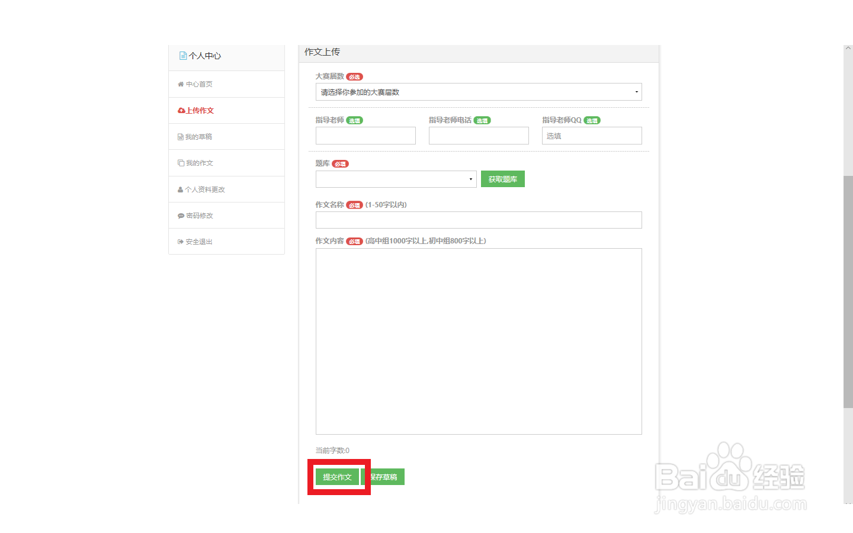
Task: Click the copy icon next to 我的作文
Action: pyautogui.click(x=181, y=163)
